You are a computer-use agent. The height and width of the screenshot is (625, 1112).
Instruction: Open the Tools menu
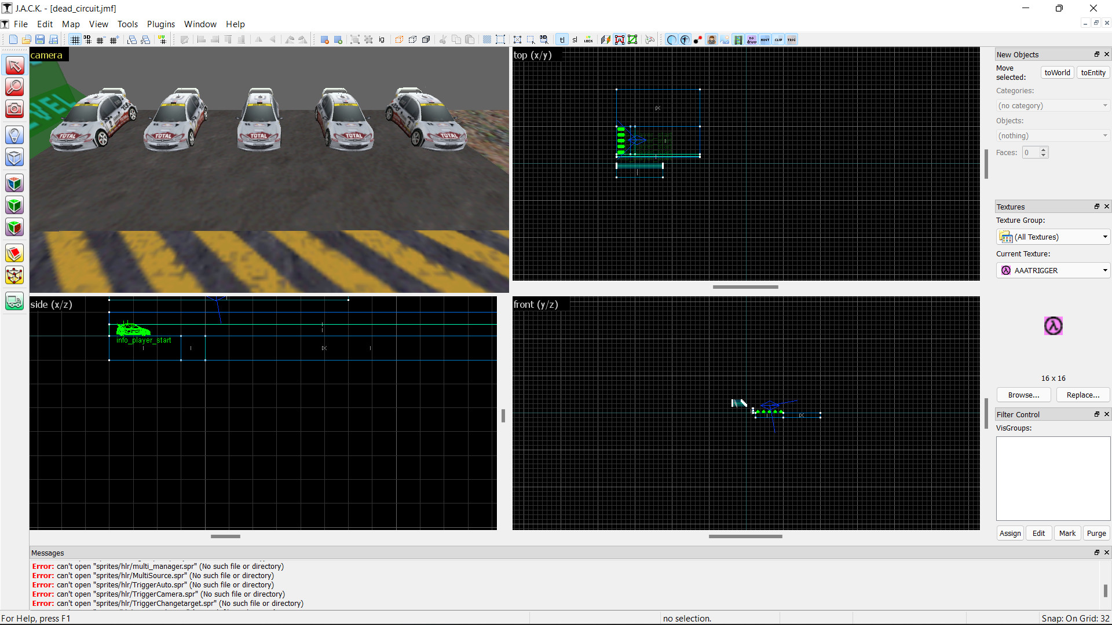(127, 24)
